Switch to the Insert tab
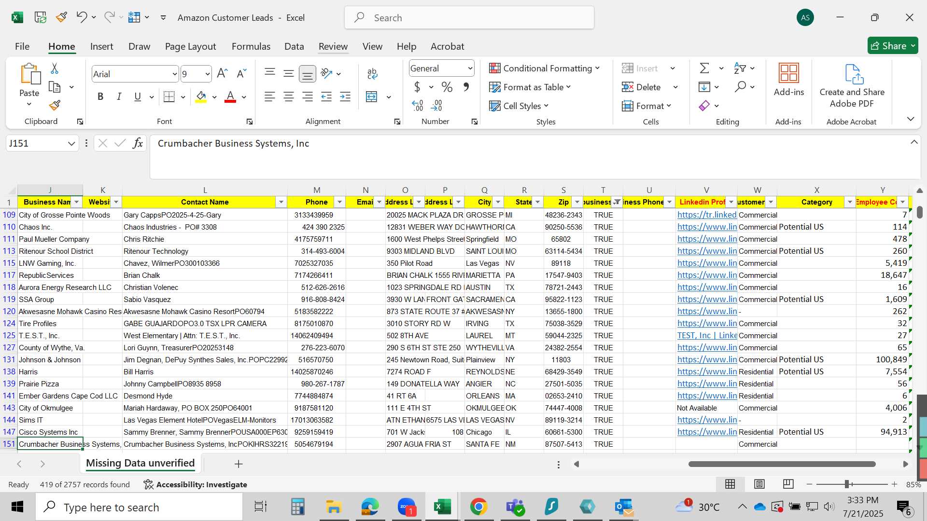This screenshot has height=521, width=927. click(101, 46)
